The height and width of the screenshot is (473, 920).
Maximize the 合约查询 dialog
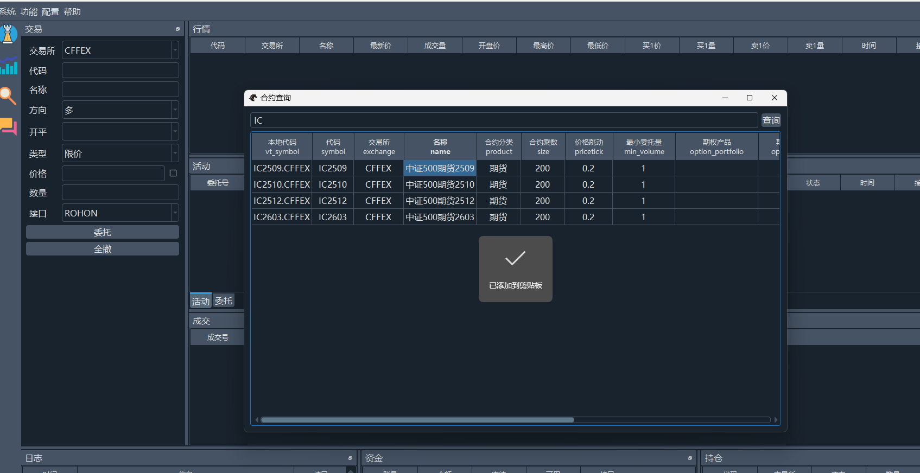coord(750,98)
